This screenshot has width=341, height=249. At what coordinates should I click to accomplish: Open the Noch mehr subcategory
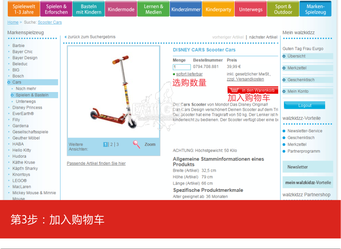coord(26,89)
